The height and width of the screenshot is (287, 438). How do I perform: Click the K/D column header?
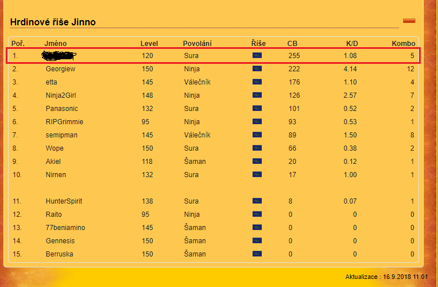point(351,43)
